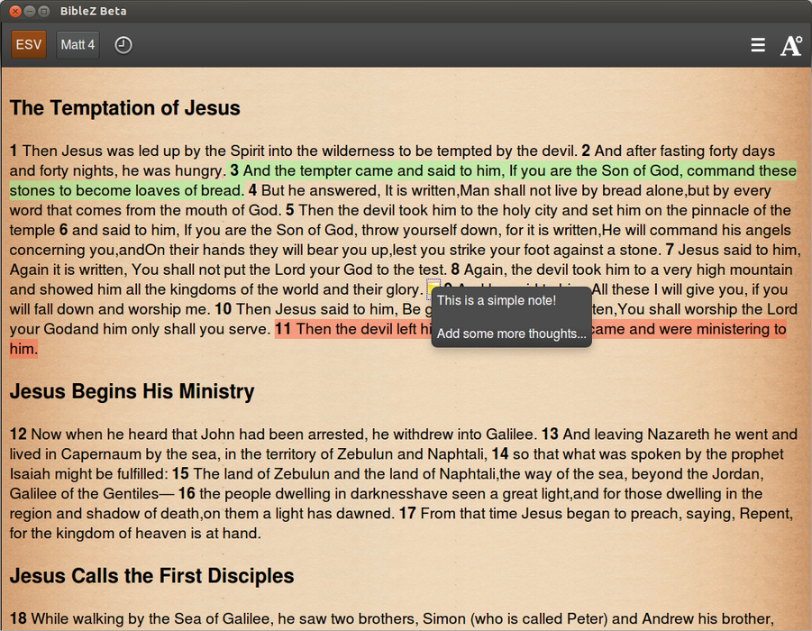Select the red highlighted verse 11 number
The height and width of the screenshot is (631, 812).
283,329
